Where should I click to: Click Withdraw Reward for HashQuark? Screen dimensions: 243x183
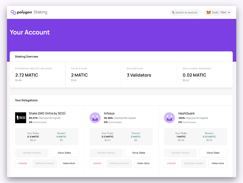click(x=194, y=164)
